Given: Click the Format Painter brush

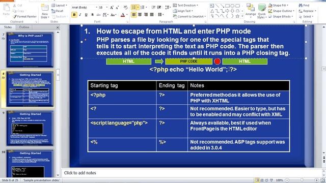Looking at the screenshot, I should coord(15,16).
